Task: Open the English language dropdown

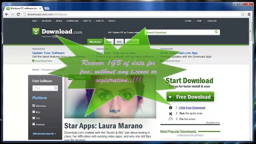Action: (213, 21)
